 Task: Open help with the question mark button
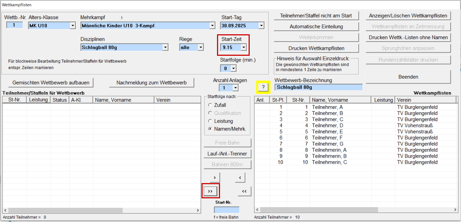coord(263,87)
